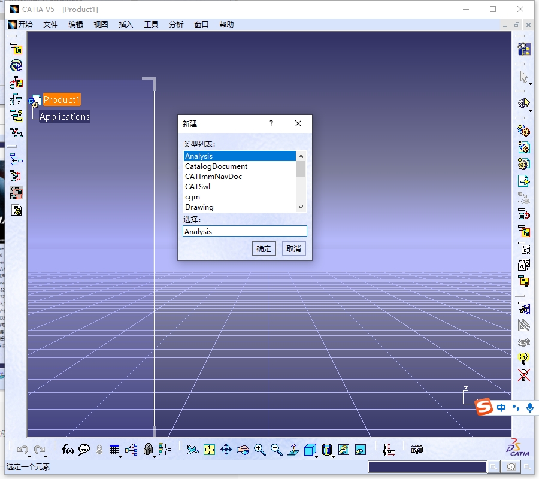
Task: Click the CATIA logo at bottom right
Action: click(x=517, y=447)
